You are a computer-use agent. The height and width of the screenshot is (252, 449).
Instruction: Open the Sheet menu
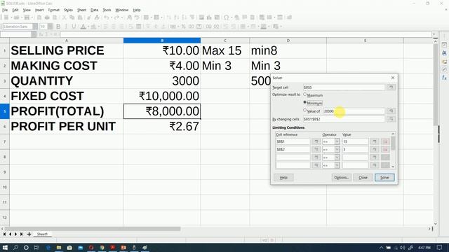81,10
